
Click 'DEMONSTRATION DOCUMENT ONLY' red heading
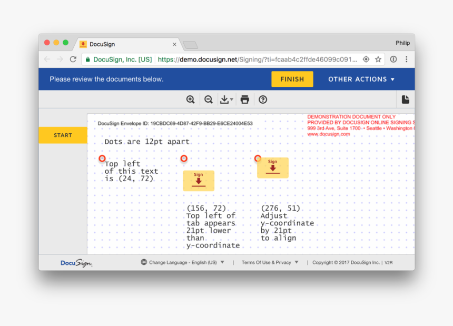click(x=351, y=117)
